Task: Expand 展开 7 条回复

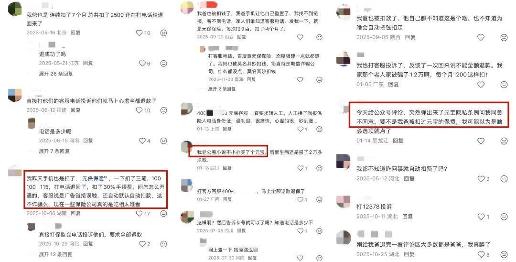Action: (x=54, y=151)
